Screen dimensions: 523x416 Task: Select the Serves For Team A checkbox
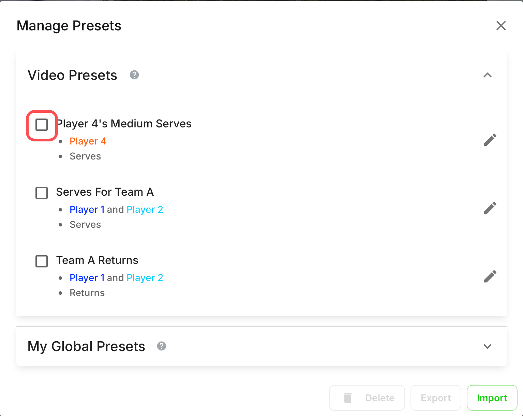pyautogui.click(x=42, y=193)
